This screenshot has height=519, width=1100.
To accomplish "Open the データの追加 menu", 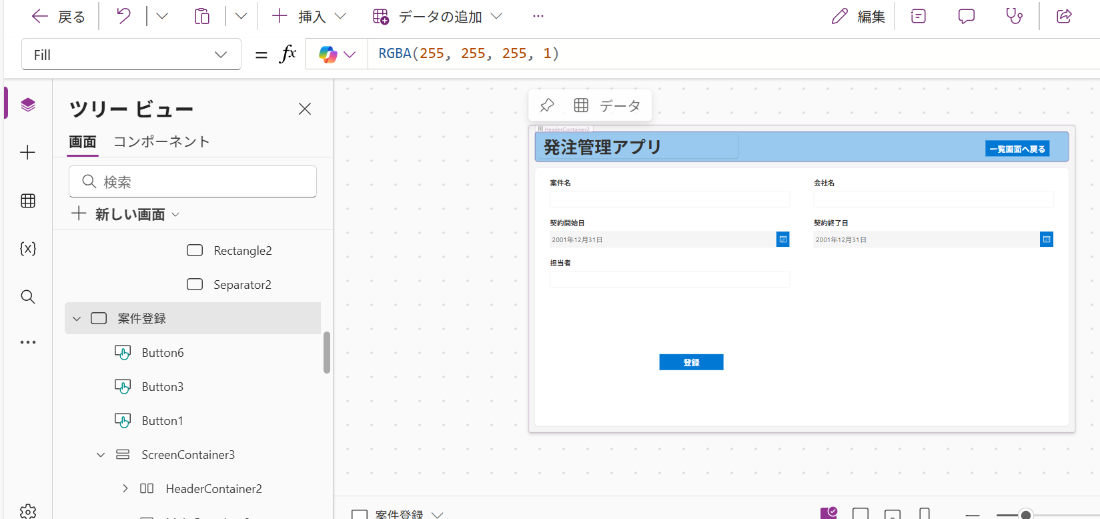I will [x=438, y=17].
